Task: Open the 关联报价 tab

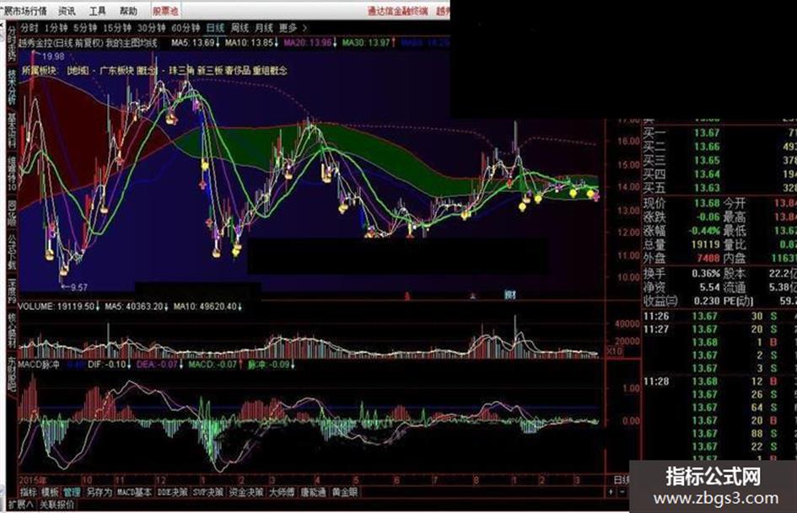Action: tap(57, 505)
